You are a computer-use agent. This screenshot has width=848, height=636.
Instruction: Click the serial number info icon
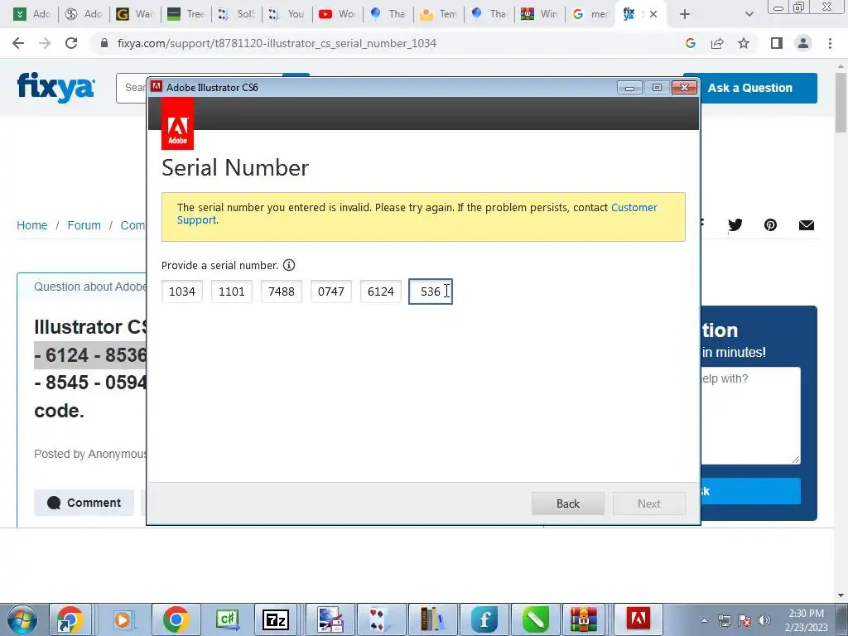click(289, 265)
